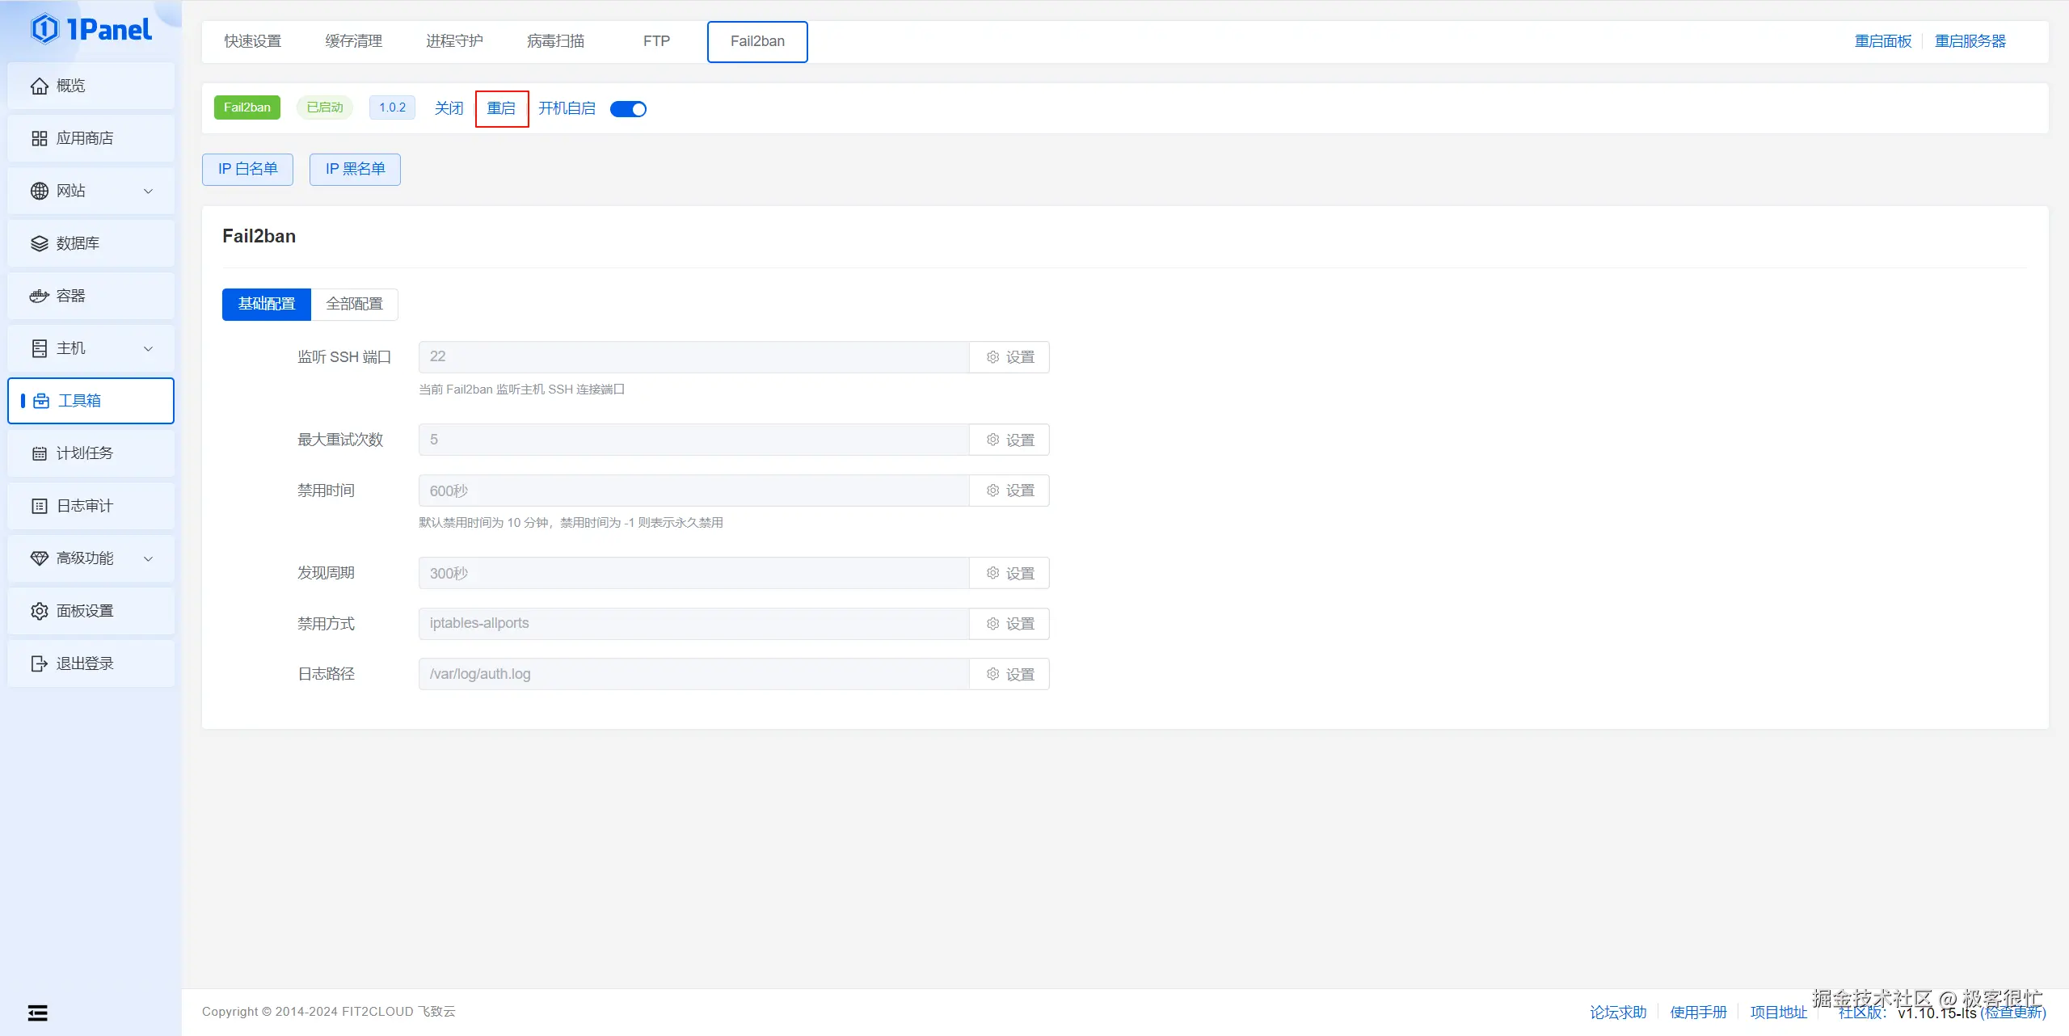Open 日志审计 log audit icon
Image resolution: width=2069 pixels, height=1036 pixels.
click(39, 506)
